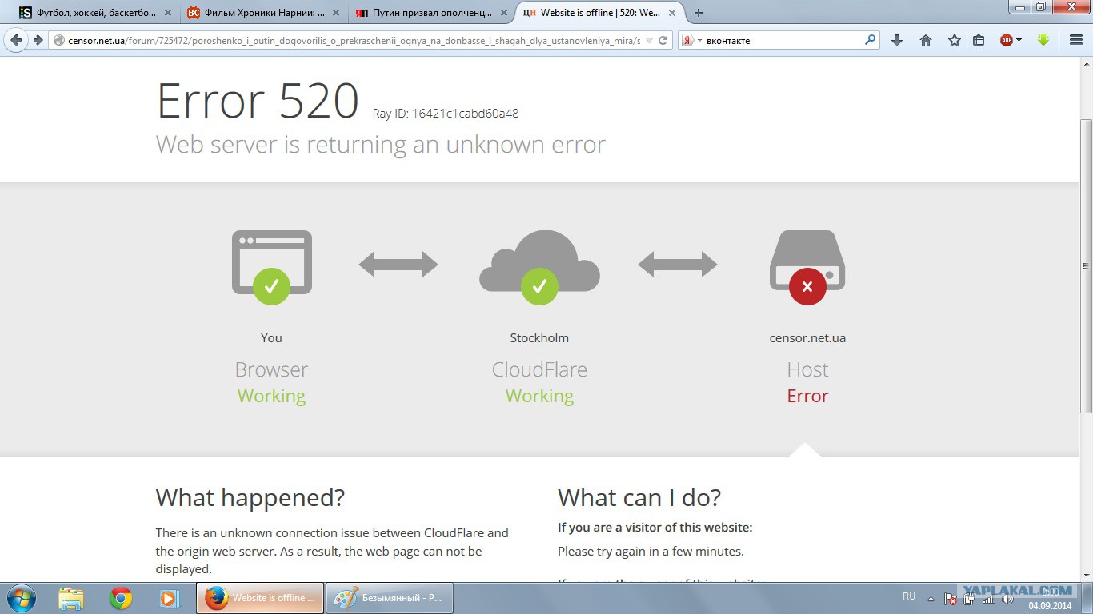Open the Firefox hamburger menu
The image size is (1093, 614).
pos(1076,40)
